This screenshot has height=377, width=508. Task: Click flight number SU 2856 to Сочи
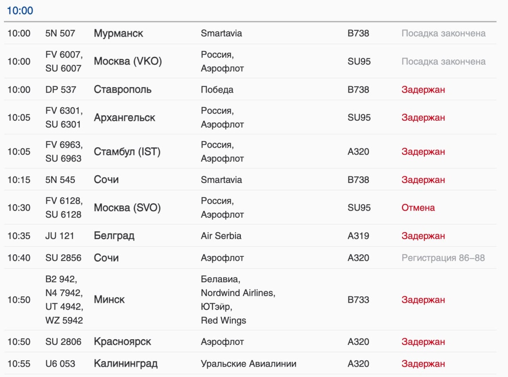63,258
